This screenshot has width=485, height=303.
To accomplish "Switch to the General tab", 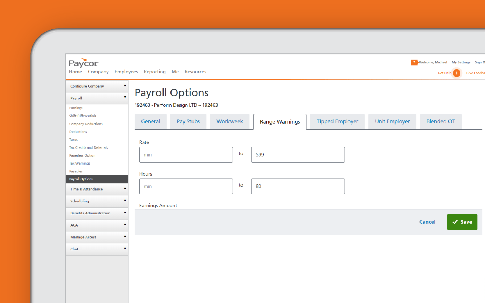I will tap(151, 122).
